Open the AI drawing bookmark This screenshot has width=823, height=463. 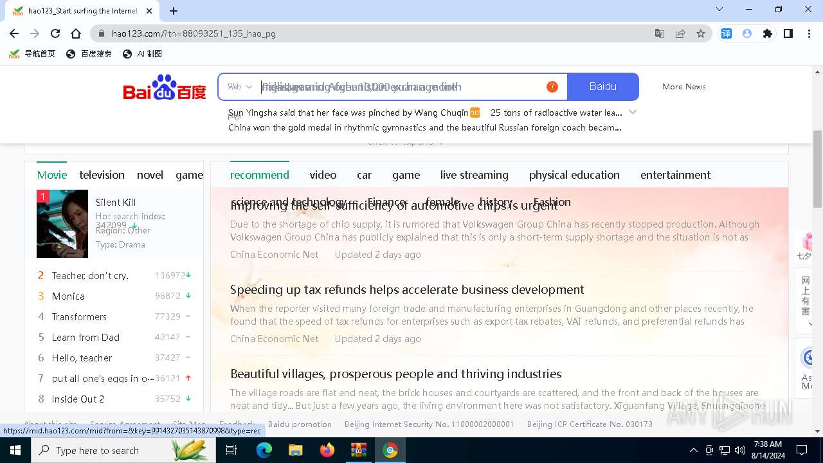(142, 54)
